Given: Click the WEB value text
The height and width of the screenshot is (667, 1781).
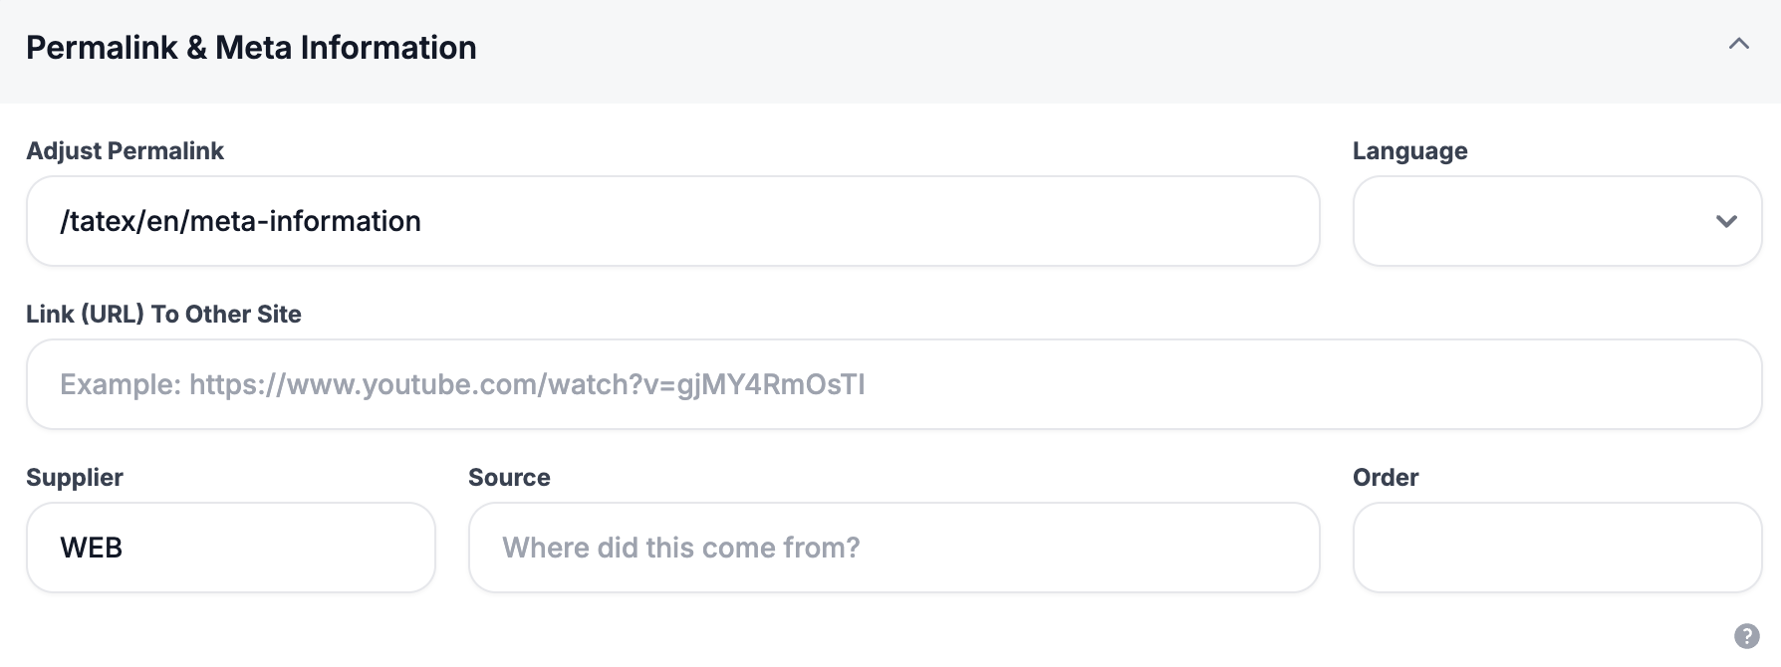Looking at the screenshot, I should (x=92, y=548).
